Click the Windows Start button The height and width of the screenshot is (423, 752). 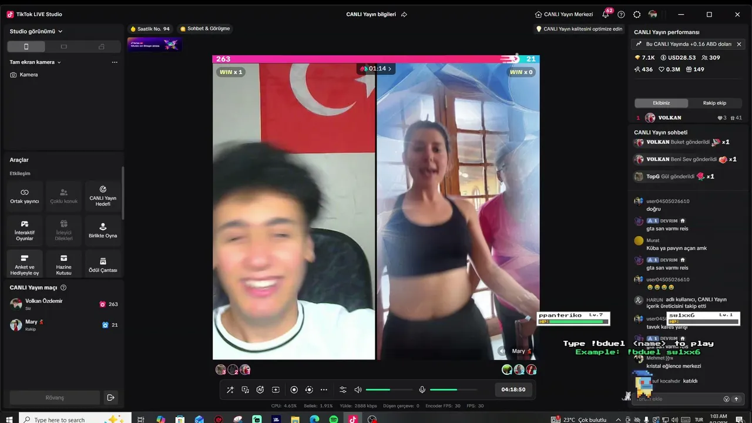(x=9, y=419)
